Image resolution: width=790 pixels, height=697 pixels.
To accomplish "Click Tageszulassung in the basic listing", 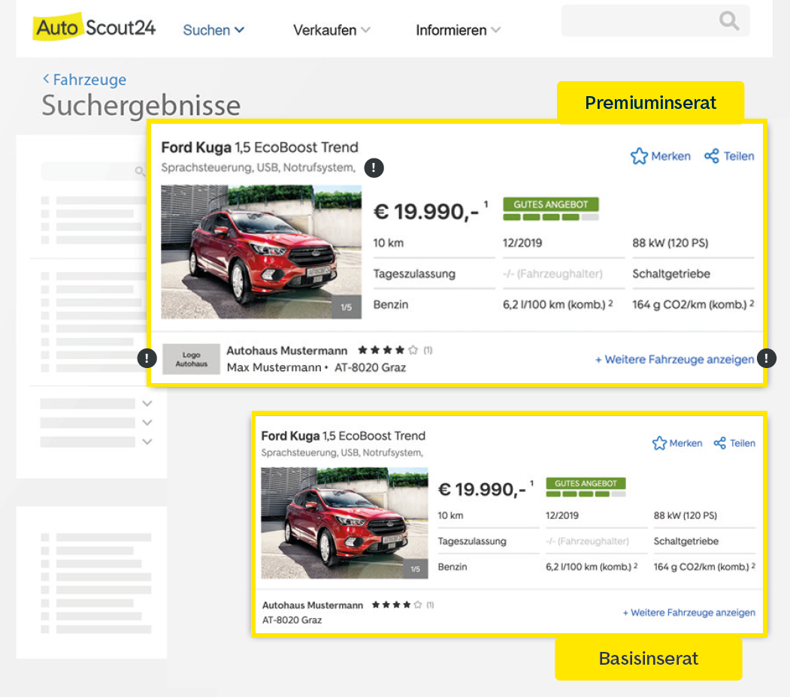I will click(472, 542).
